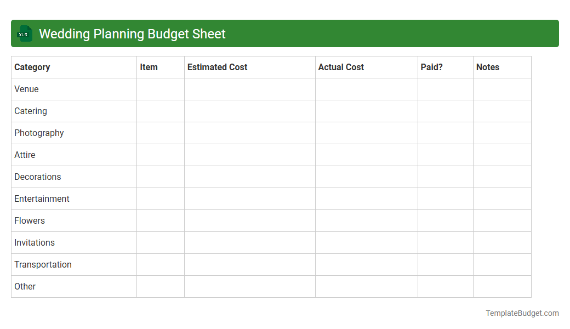Click the Item column header

point(149,67)
